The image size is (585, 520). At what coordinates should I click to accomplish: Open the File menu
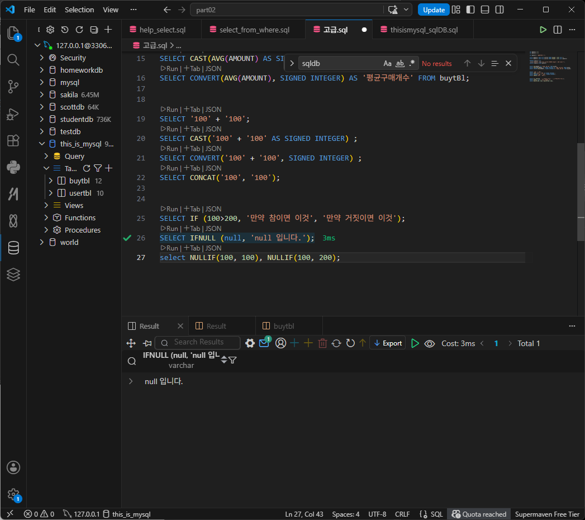pyautogui.click(x=29, y=10)
